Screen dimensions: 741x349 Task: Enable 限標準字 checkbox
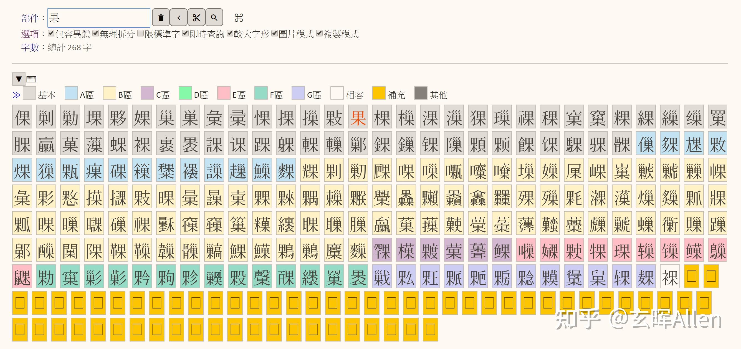(140, 33)
